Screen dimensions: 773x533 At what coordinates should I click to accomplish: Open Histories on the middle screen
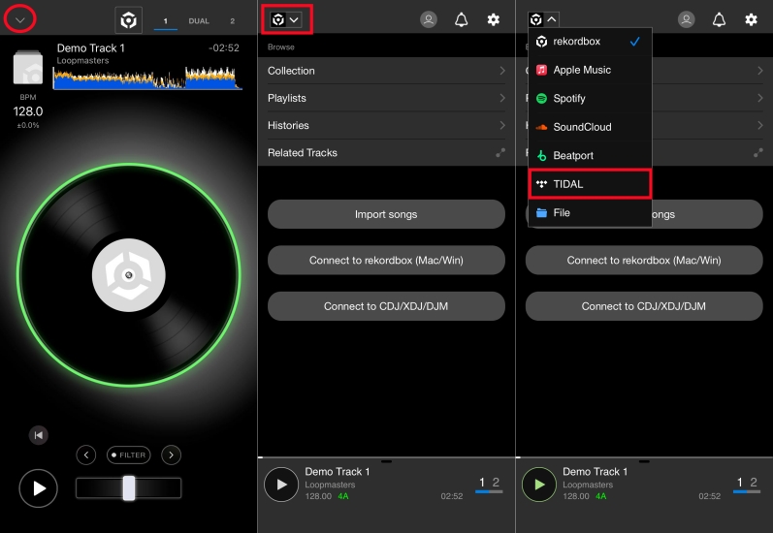(x=386, y=125)
